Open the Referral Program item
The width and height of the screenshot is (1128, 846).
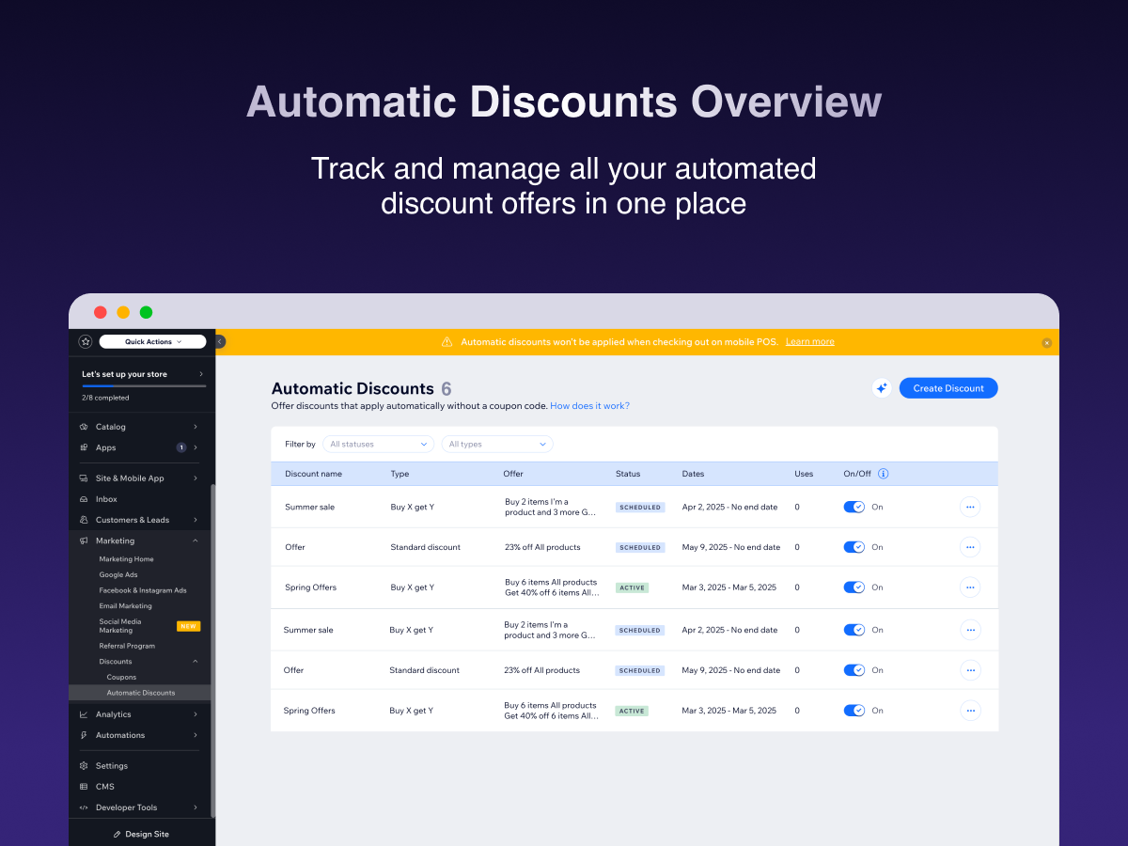127,646
